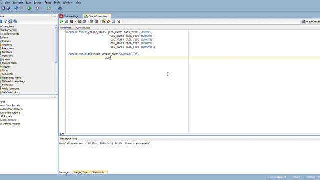This screenshot has height=180, width=320.
Task: Open the SQL Worksheet dropdown arrow
Action: click(x=53, y=8)
